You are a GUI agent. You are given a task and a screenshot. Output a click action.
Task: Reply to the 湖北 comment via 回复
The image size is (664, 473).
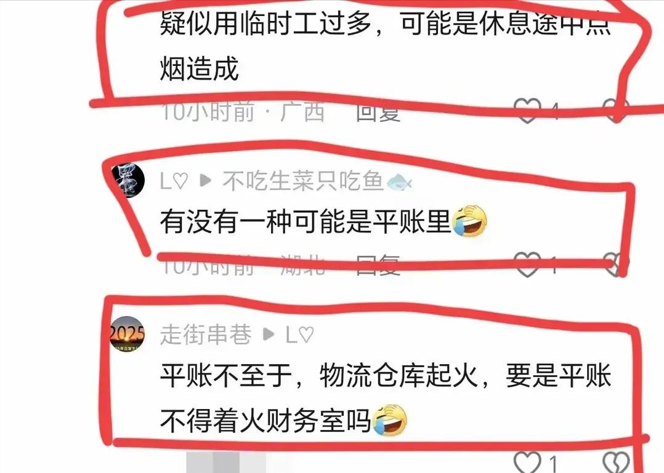[x=378, y=266]
